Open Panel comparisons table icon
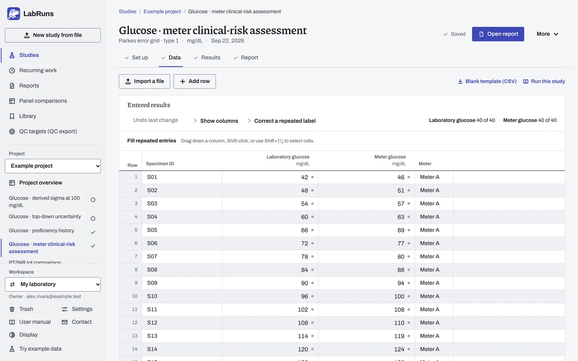Screen dimensions: 578x361 [12, 101]
